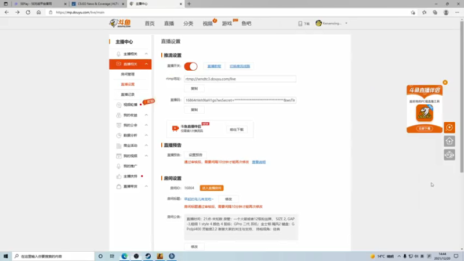The width and height of the screenshot is (464, 261).
Task: Expand the 数据分析 chevron
Action: click(x=146, y=135)
